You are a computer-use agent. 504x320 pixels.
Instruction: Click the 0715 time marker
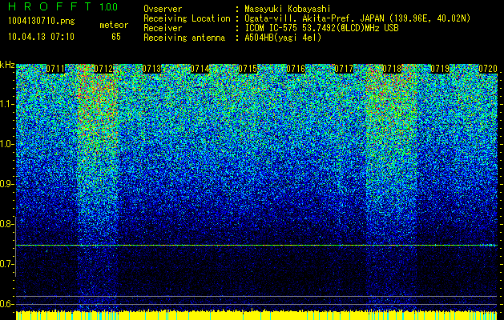[248, 69]
